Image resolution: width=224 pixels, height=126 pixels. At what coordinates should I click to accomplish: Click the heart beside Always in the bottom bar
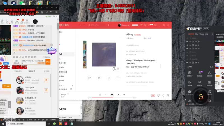[68, 94]
